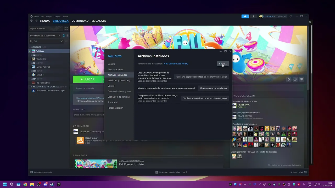This screenshot has width=335, height=188.
Task: Open the Ayuda menu
Action: [65, 16]
